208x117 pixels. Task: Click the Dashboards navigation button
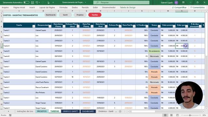click(x=51, y=15)
